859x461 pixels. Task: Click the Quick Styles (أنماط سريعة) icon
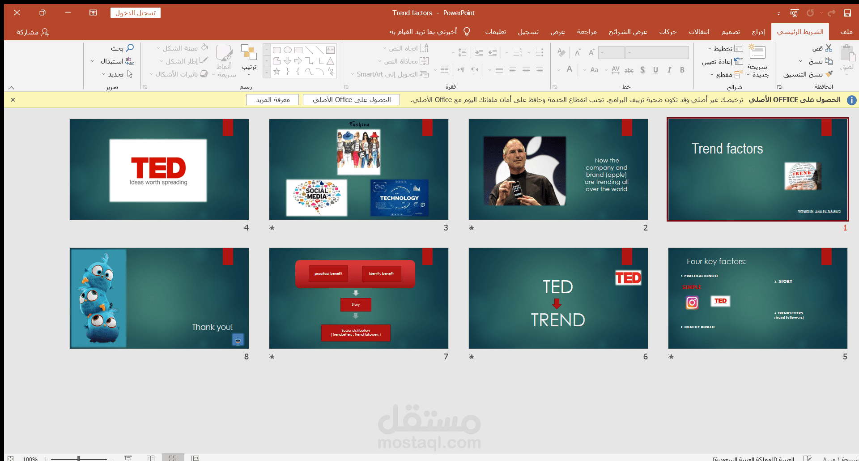coord(224,53)
